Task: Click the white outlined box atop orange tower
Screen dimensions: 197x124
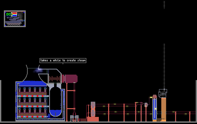Action: tap(163, 93)
